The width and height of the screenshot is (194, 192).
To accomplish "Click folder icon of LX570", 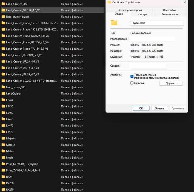I will [x=3, y=132].
